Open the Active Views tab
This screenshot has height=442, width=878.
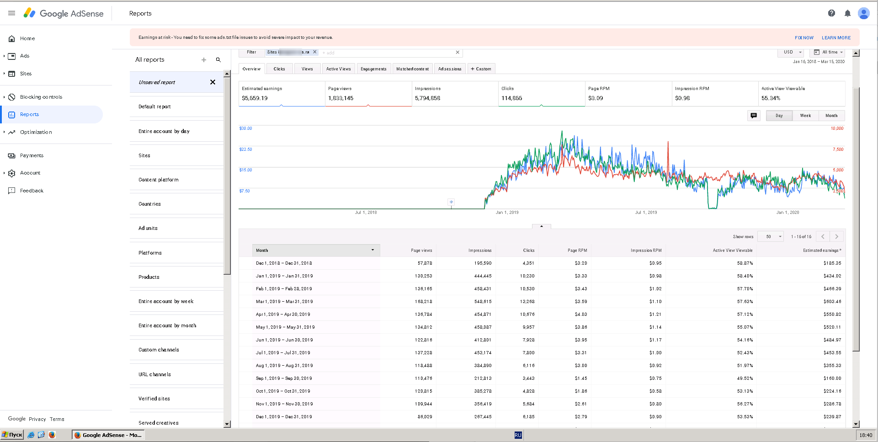point(338,69)
